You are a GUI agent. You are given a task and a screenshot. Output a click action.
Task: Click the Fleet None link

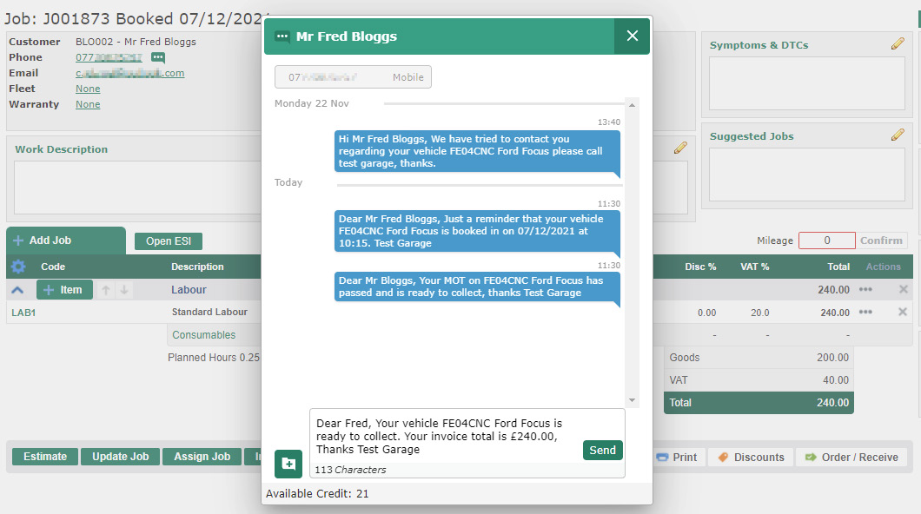(x=88, y=89)
